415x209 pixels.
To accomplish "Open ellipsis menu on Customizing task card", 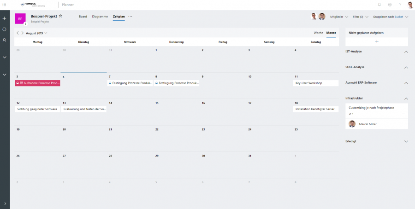I will (403, 114).
